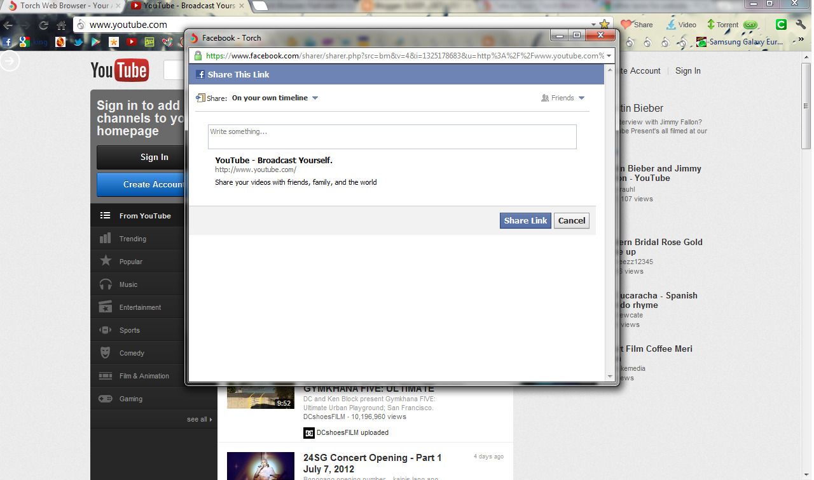Open the Trending category
The image size is (814, 480).
click(137, 239)
